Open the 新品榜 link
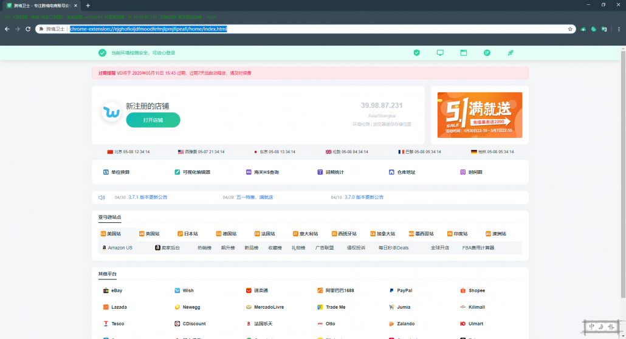The image size is (626, 339). click(252, 247)
